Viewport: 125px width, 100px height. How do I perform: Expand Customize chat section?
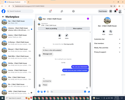tap(107, 39)
